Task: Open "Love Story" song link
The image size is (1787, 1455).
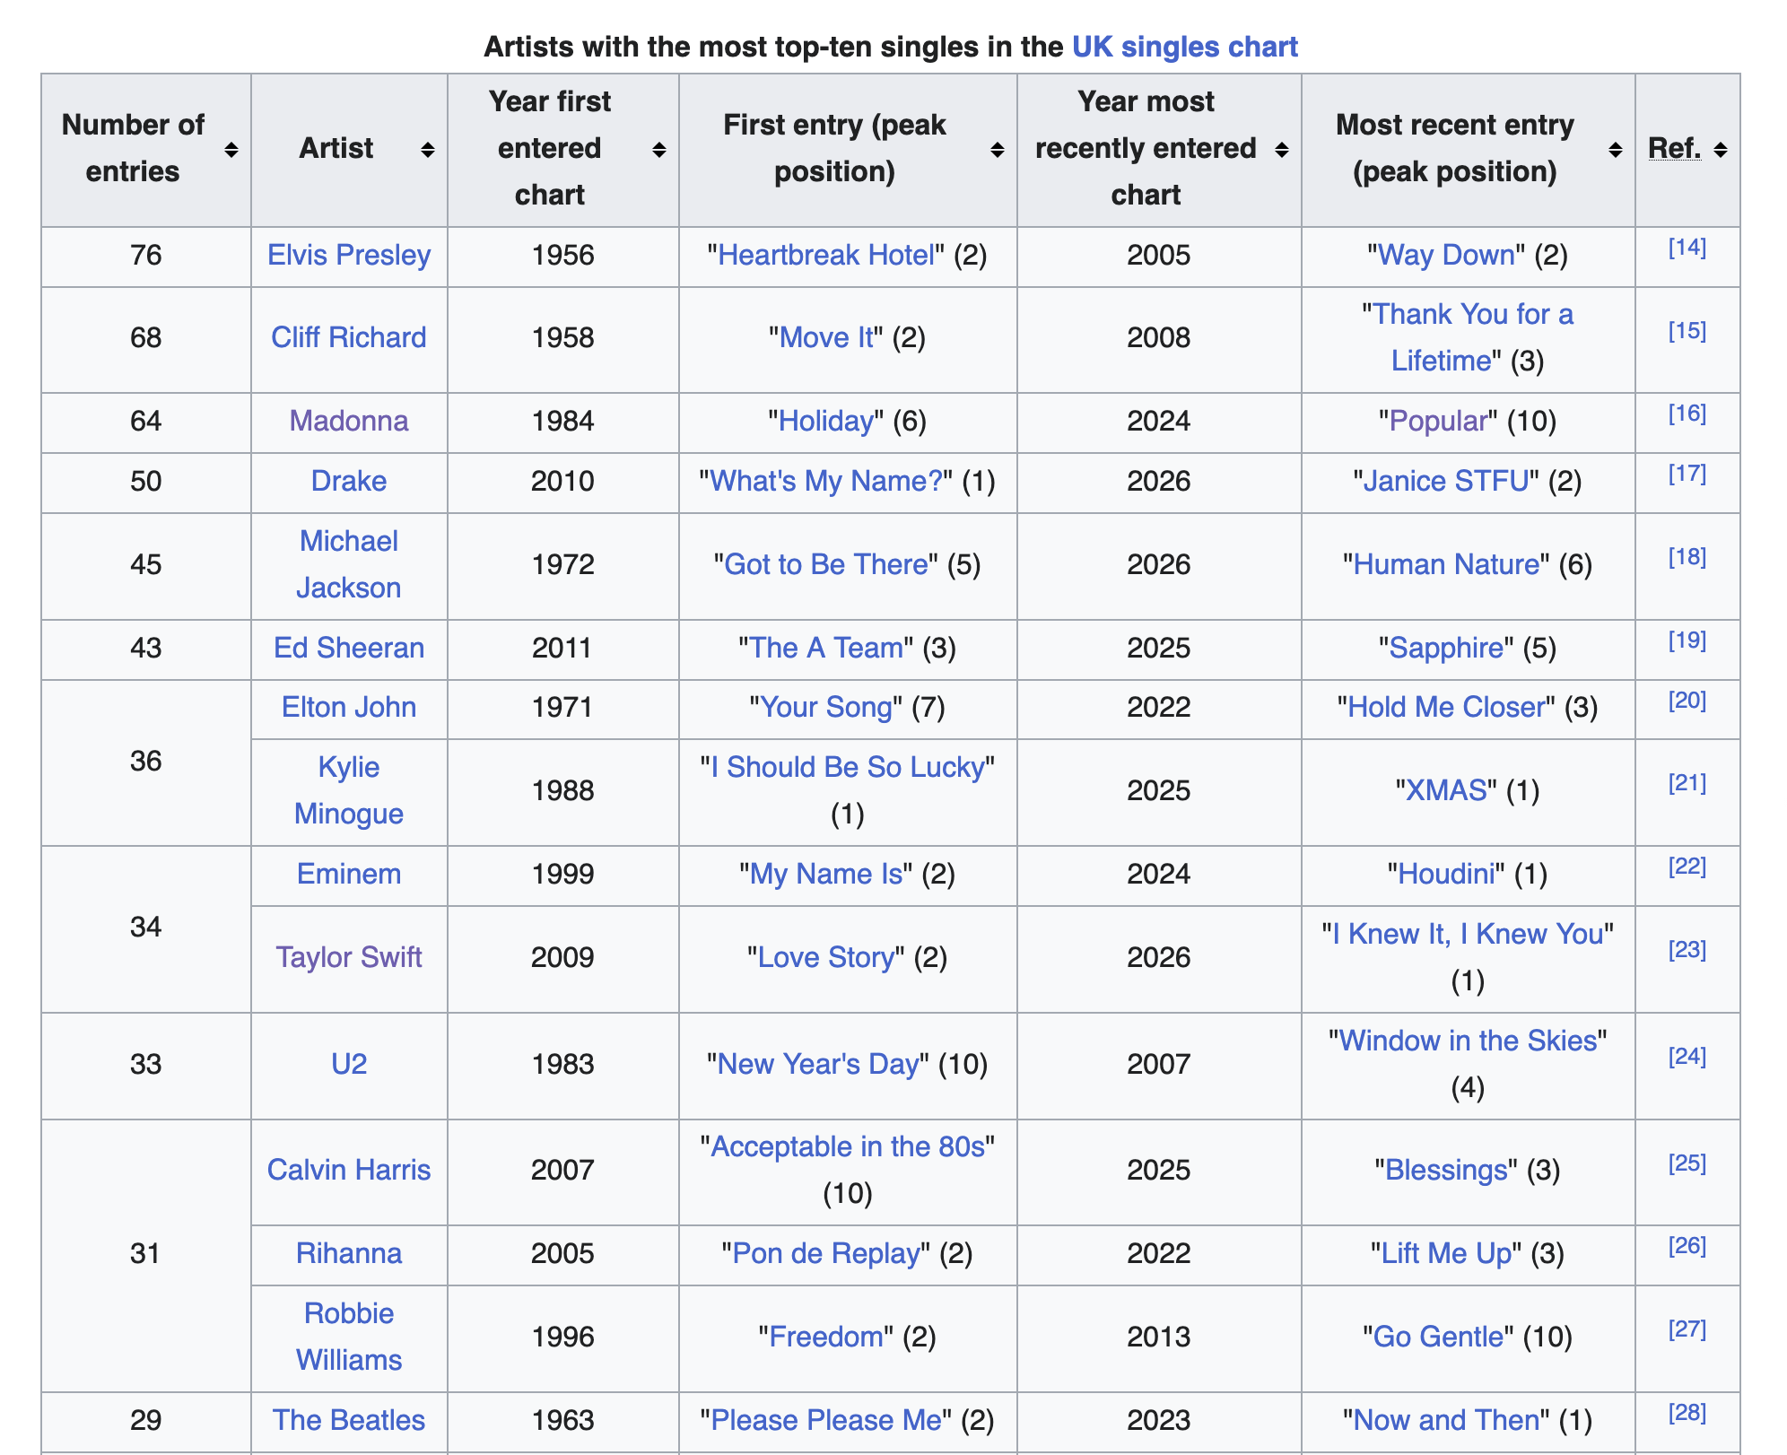Action: (x=826, y=958)
